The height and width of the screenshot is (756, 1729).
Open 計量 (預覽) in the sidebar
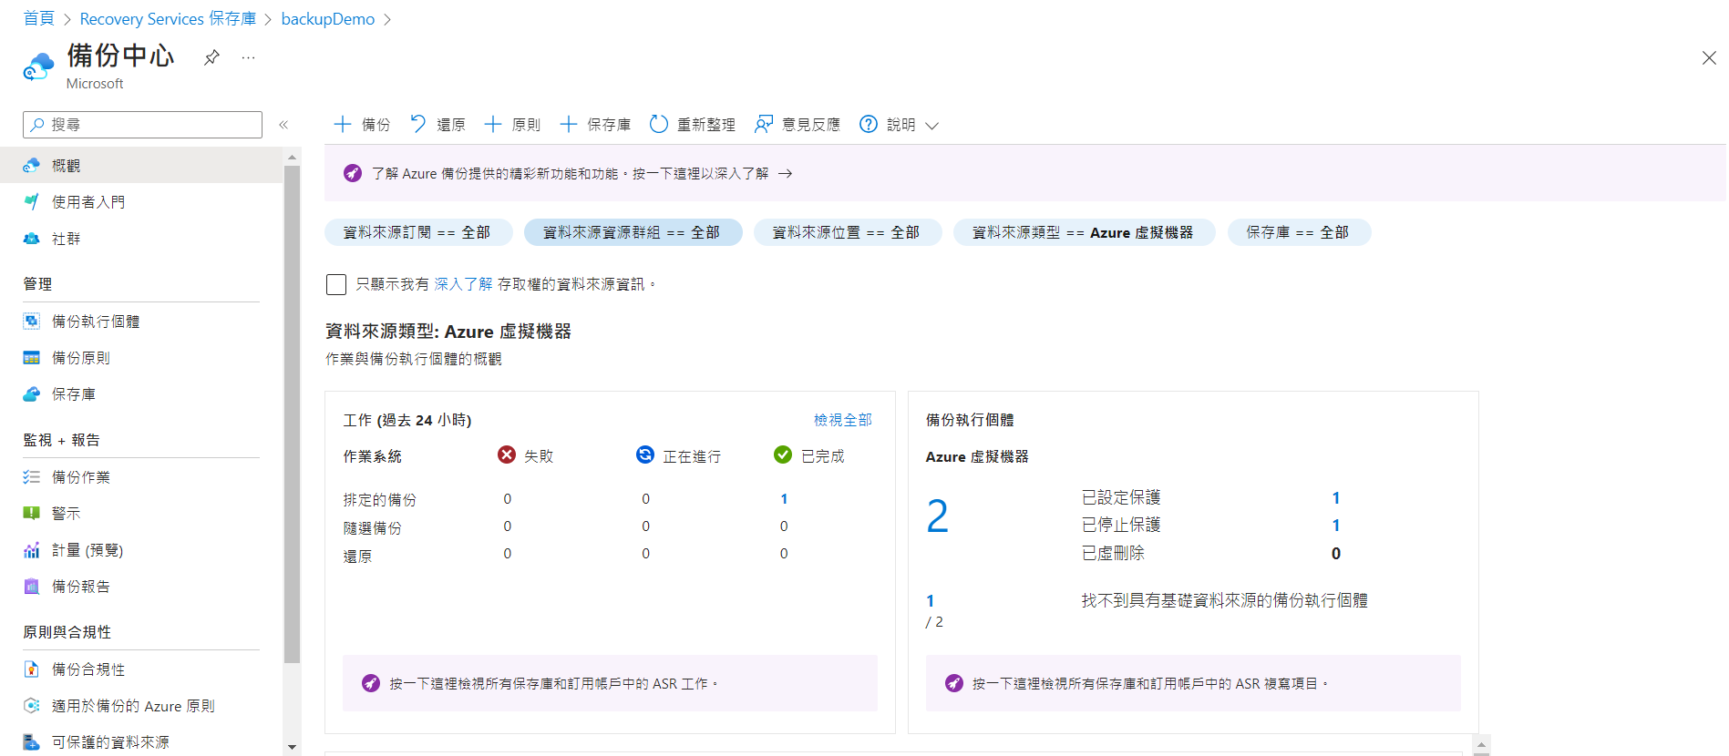(x=141, y=550)
